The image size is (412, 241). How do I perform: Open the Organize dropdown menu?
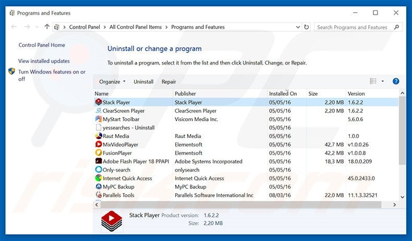[112, 82]
